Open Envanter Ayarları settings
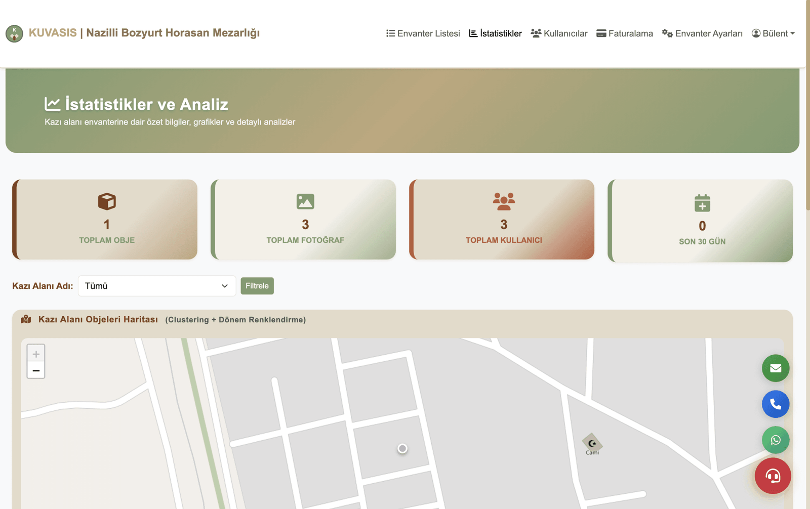This screenshot has height=509, width=810. tap(702, 33)
